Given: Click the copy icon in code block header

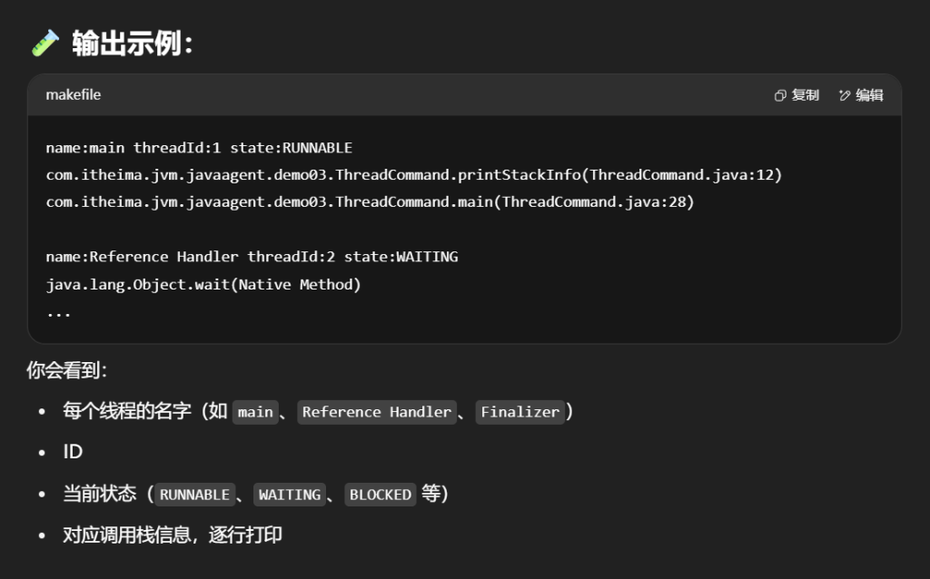Looking at the screenshot, I should pos(780,95).
